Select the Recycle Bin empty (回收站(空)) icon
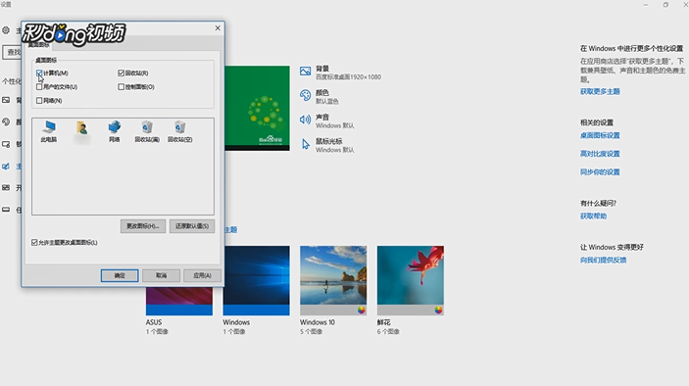Screen dimensions: 689x386 (x=179, y=131)
